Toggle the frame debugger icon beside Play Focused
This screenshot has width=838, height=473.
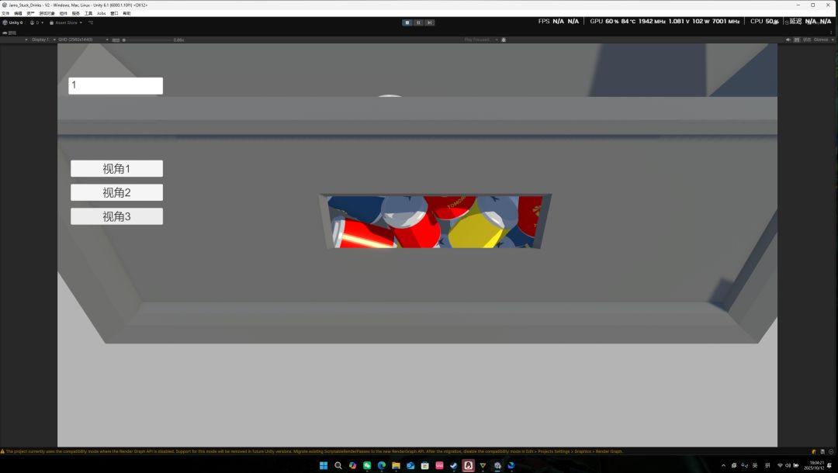(x=504, y=40)
